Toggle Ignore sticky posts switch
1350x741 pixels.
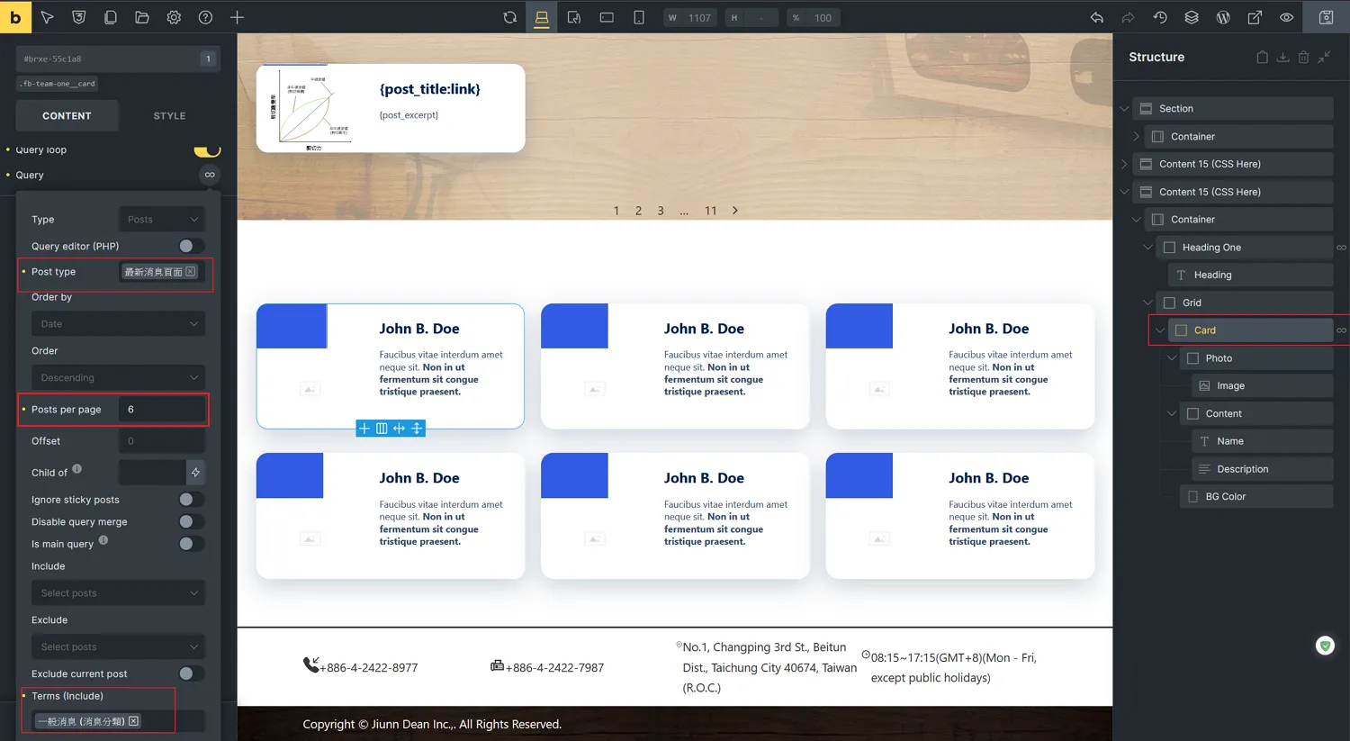coord(191,500)
